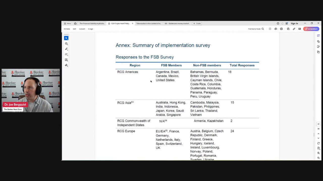The image size is (323, 181).
Task: Click the Sign in link
Action: (294, 23)
